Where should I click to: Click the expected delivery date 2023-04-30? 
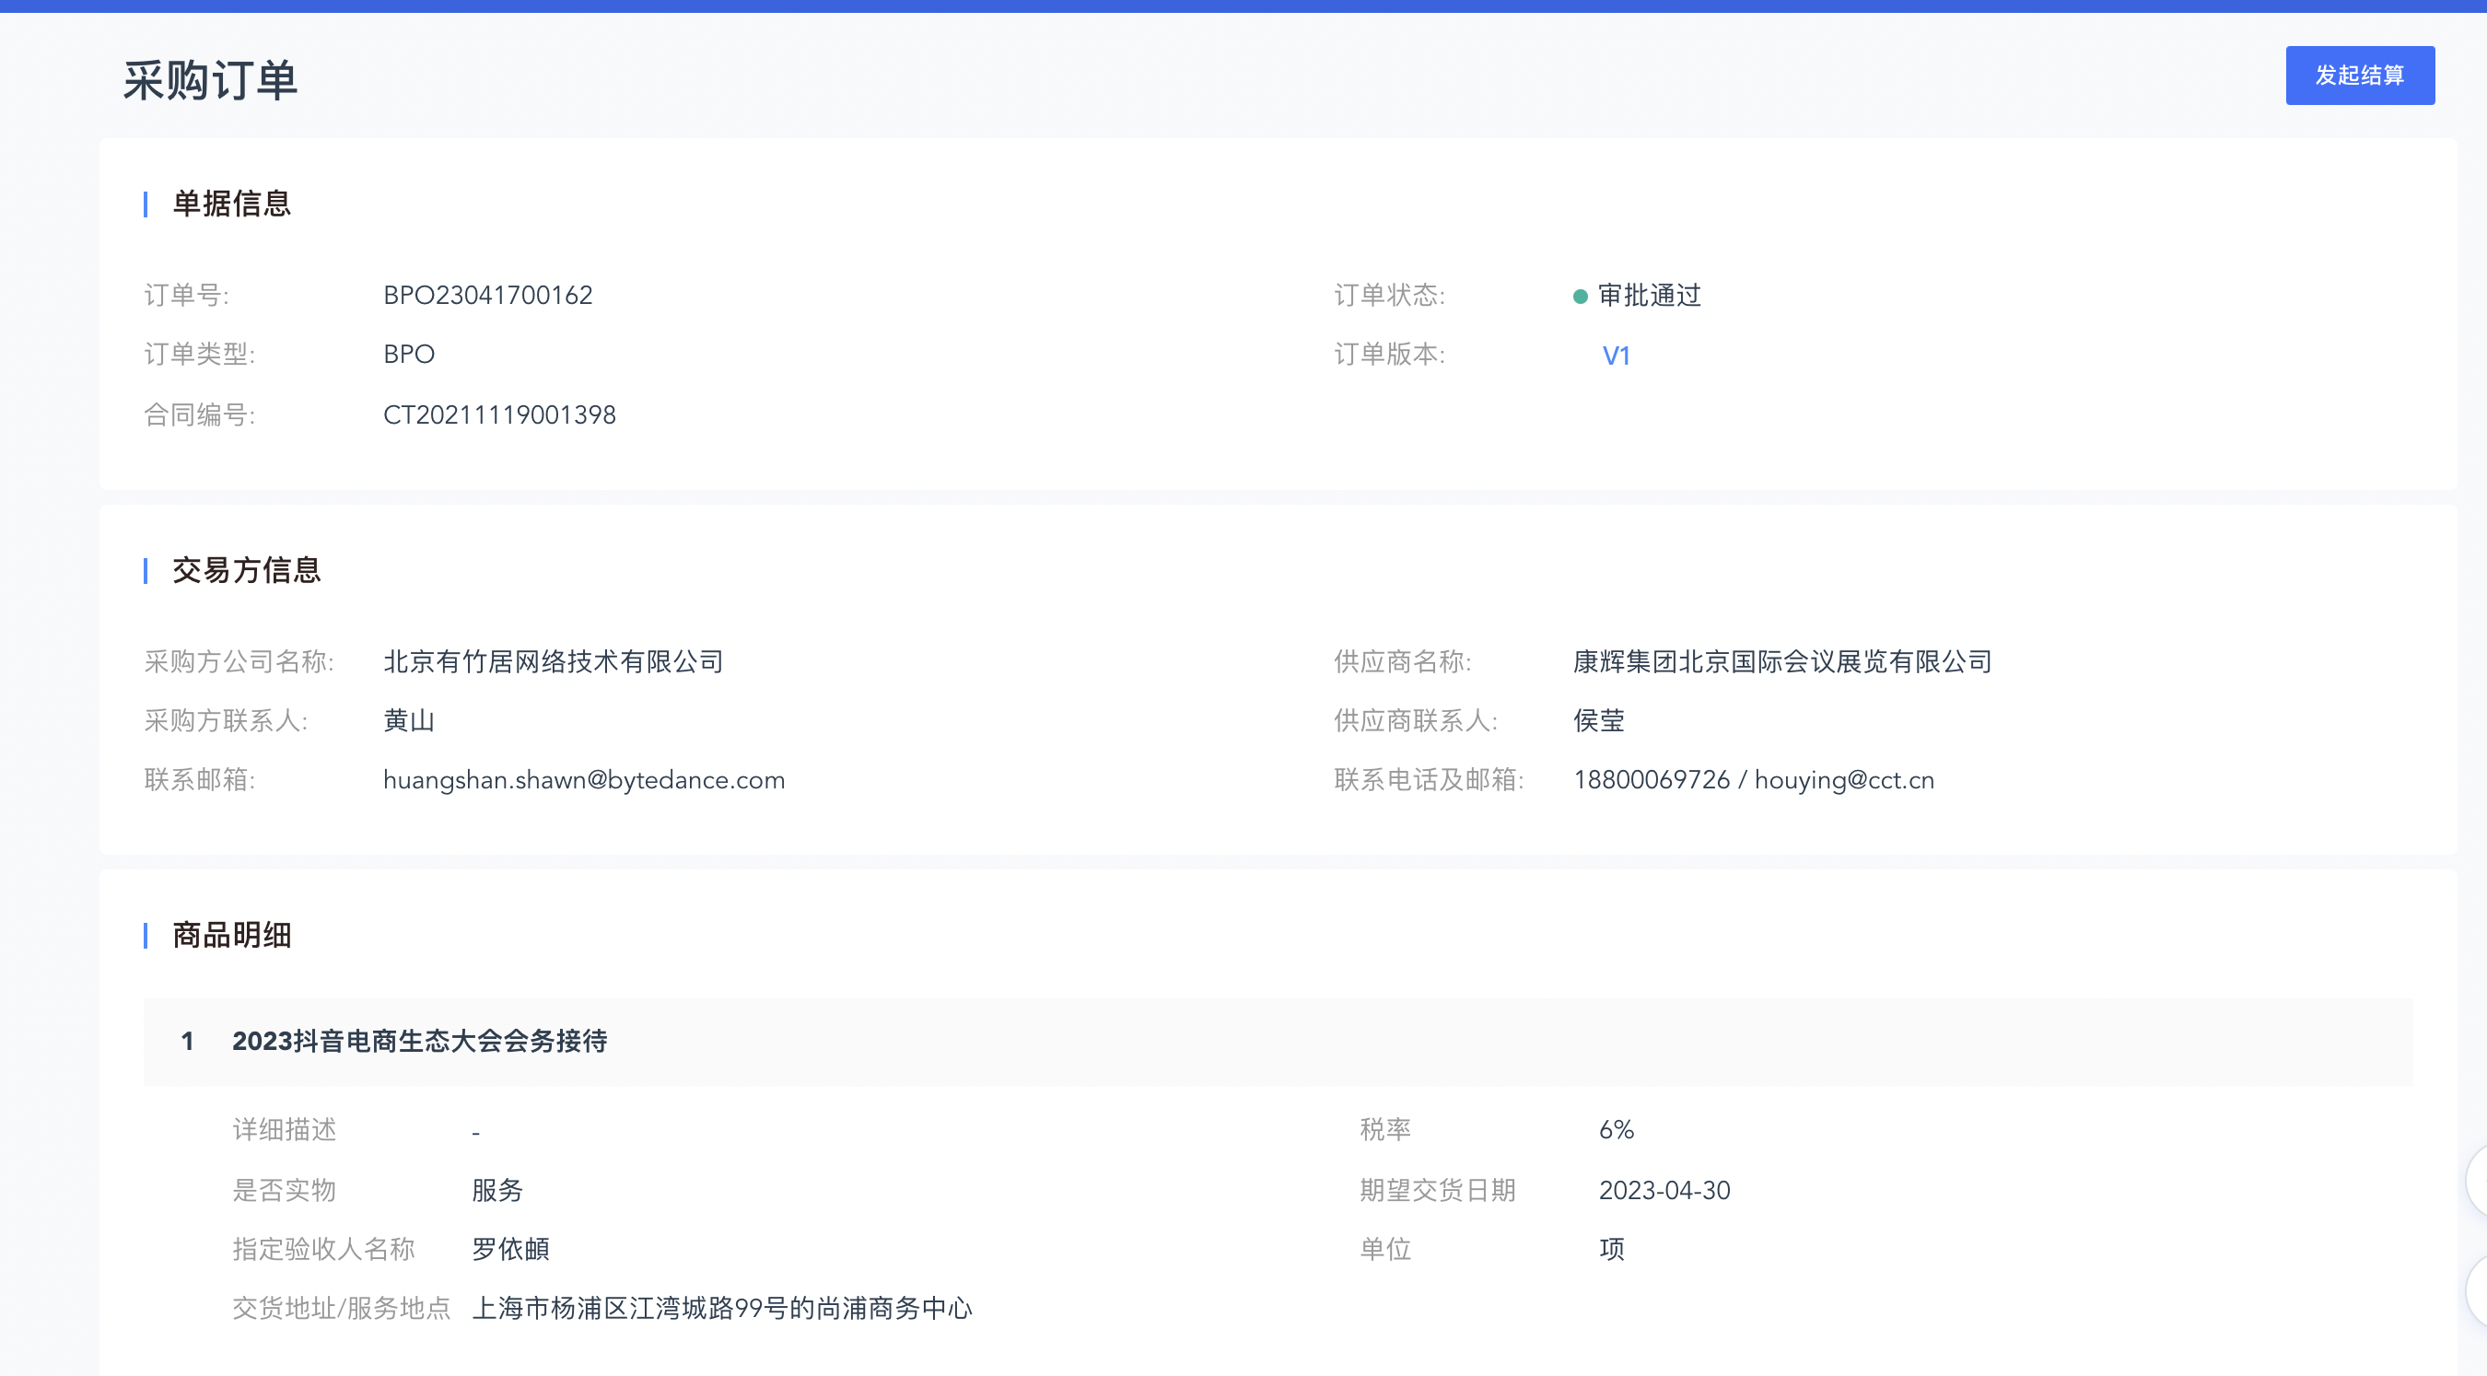click(x=1664, y=1191)
